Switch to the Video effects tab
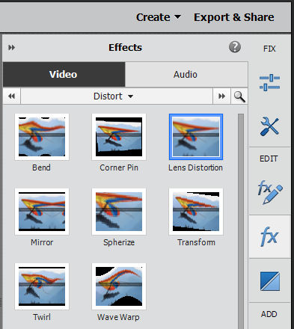This screenshot has height=329, width=294. click(x=64, y=74)
